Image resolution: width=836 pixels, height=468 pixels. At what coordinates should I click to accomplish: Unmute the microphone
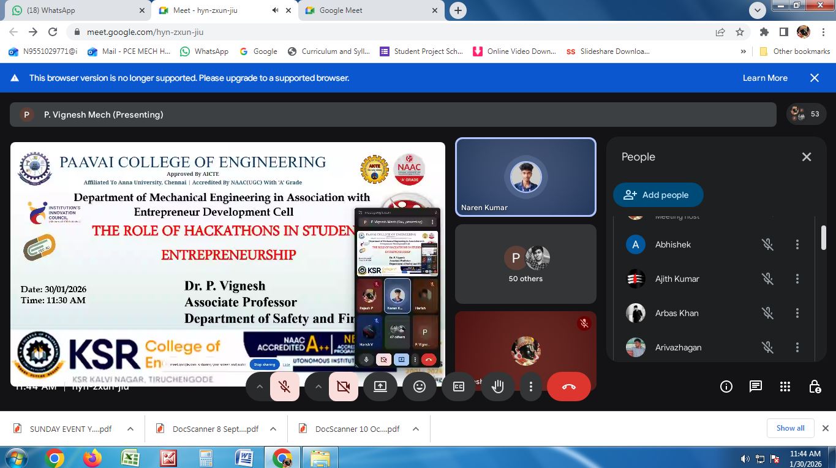click(284, 387)
